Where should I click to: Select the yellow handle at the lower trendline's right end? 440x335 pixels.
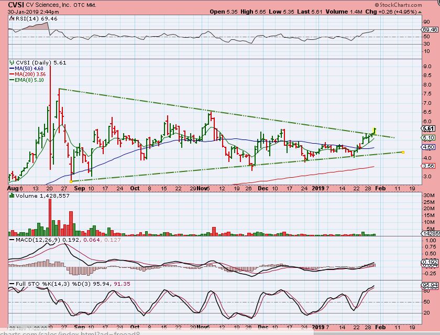click(x=403, y=152)
